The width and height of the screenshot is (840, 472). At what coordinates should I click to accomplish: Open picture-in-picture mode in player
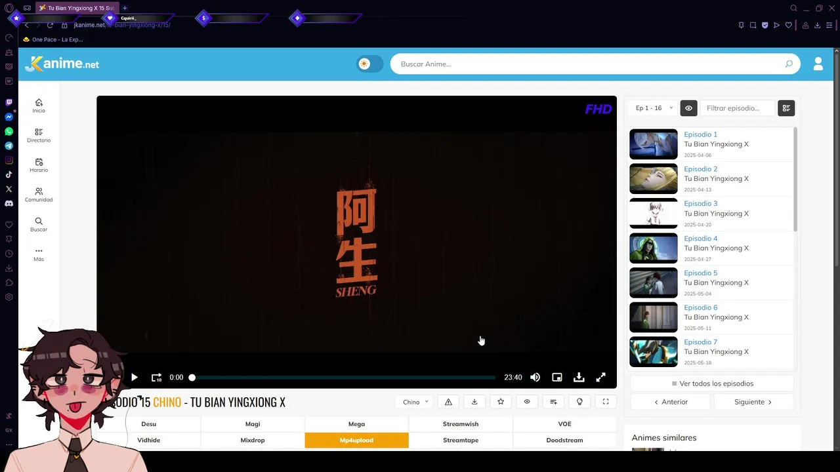click(556, 378)
